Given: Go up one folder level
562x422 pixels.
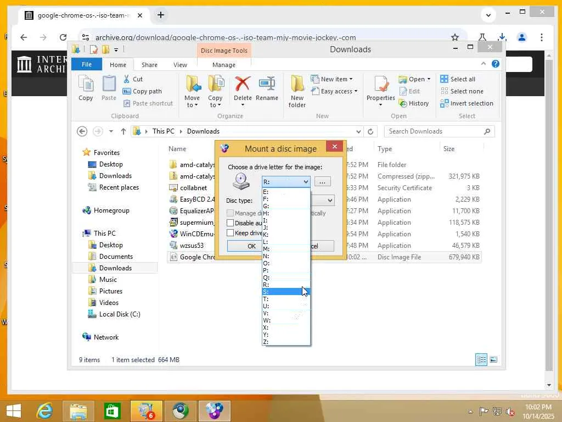Looking at the screenshot, I should (123, 131).
